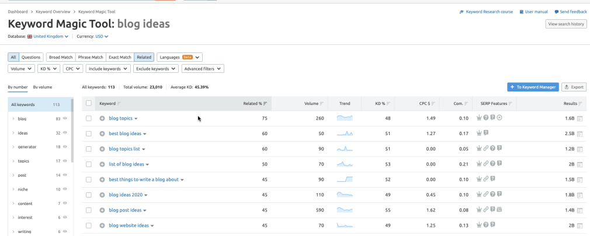Open the Advanced filters dropdown

(203, 69)
